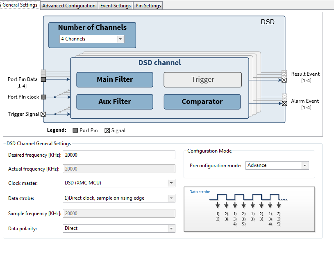Switch to the Advanced Configuration tab
Screen dimensions: 334x254
69,6
